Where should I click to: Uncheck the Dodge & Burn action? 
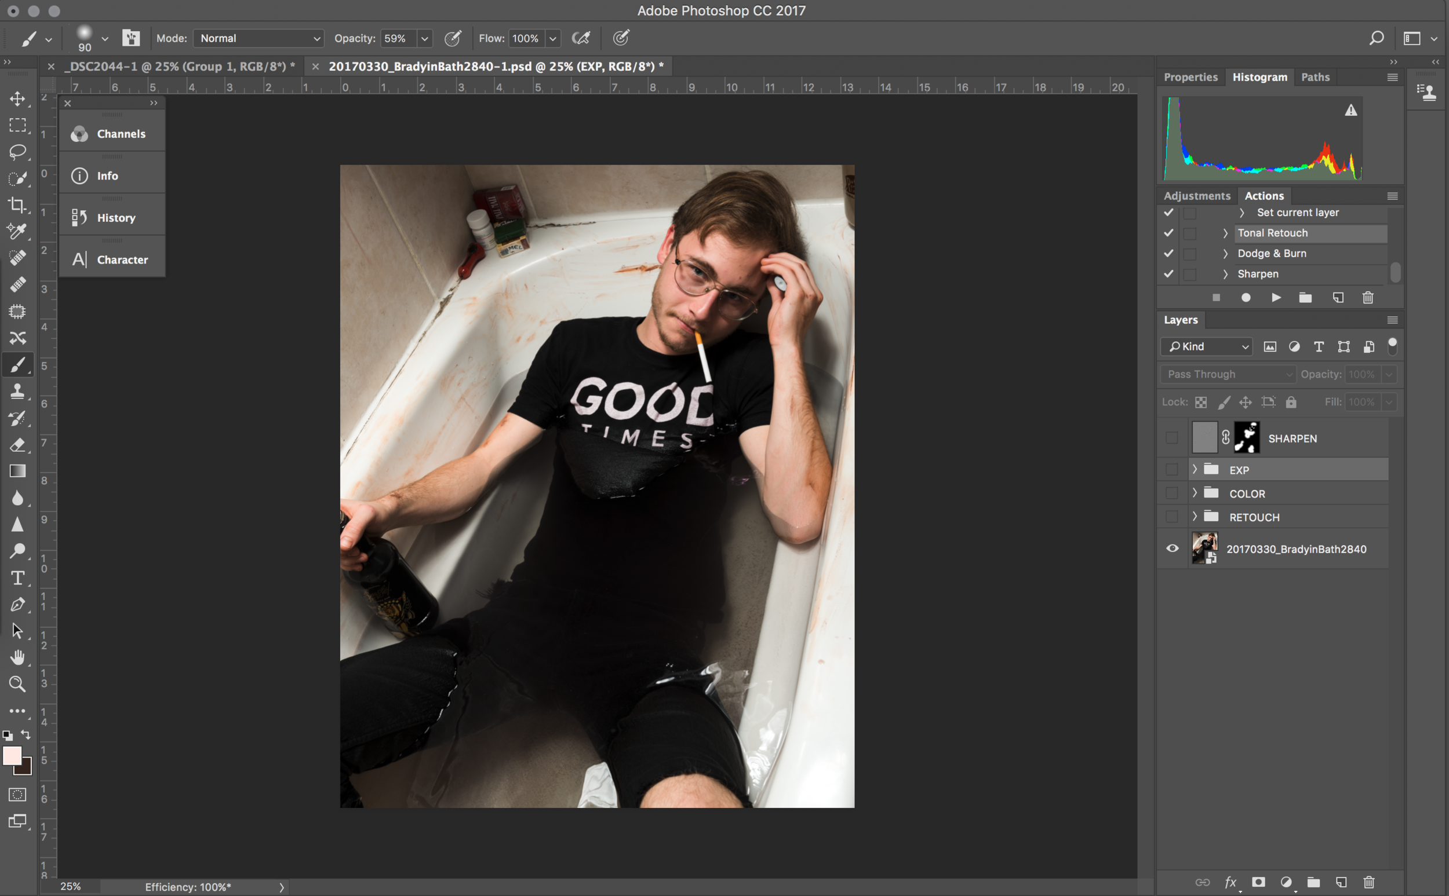[1168, 253]
